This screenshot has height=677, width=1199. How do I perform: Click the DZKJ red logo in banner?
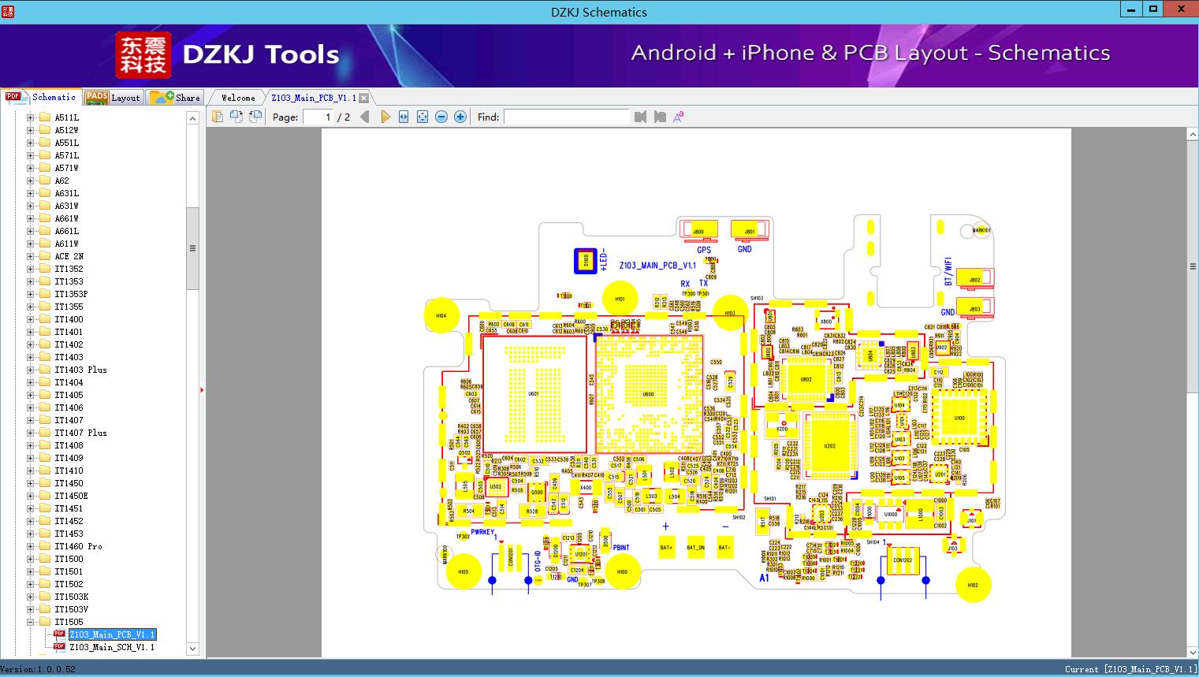click(143, 55)
